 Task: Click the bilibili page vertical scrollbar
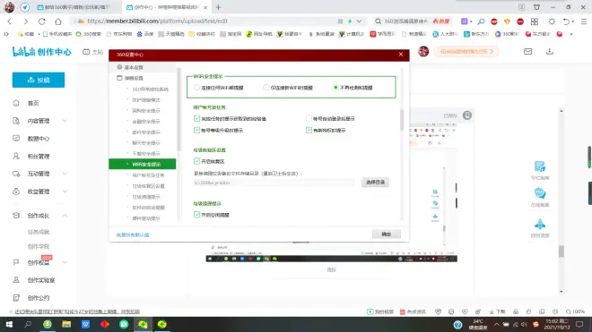[561, 251]
